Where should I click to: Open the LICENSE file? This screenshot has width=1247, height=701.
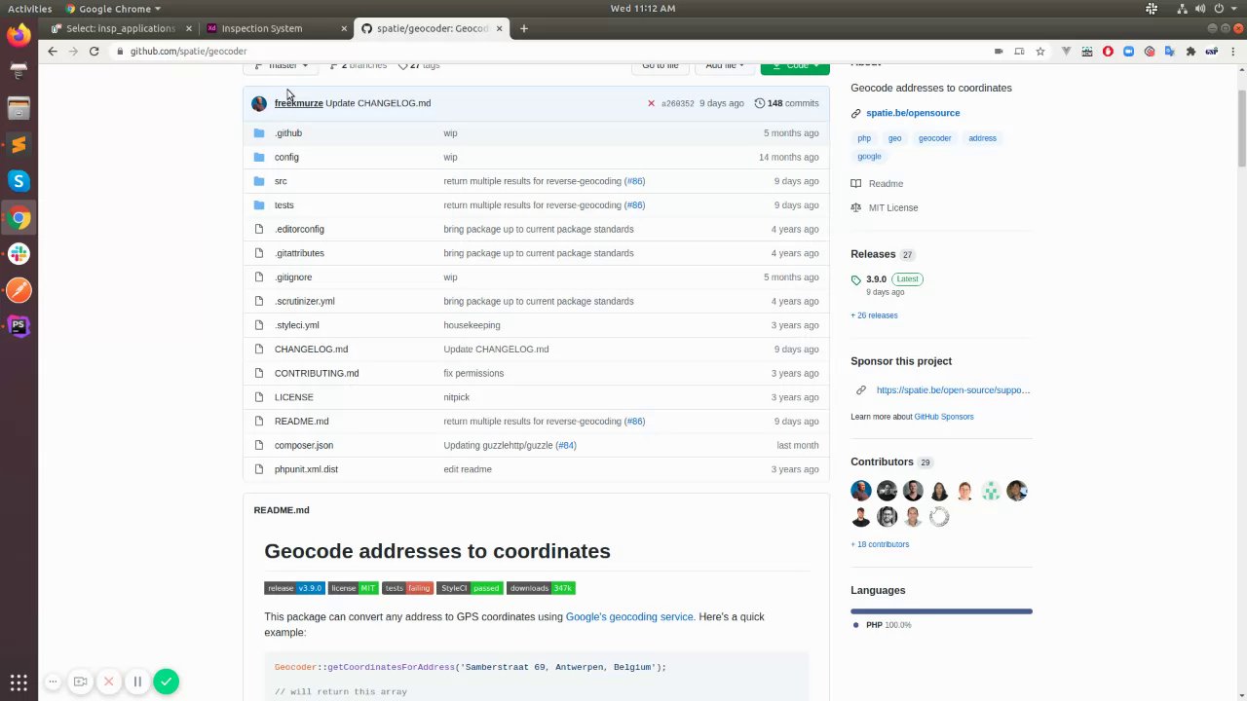(x=293, y=397)
